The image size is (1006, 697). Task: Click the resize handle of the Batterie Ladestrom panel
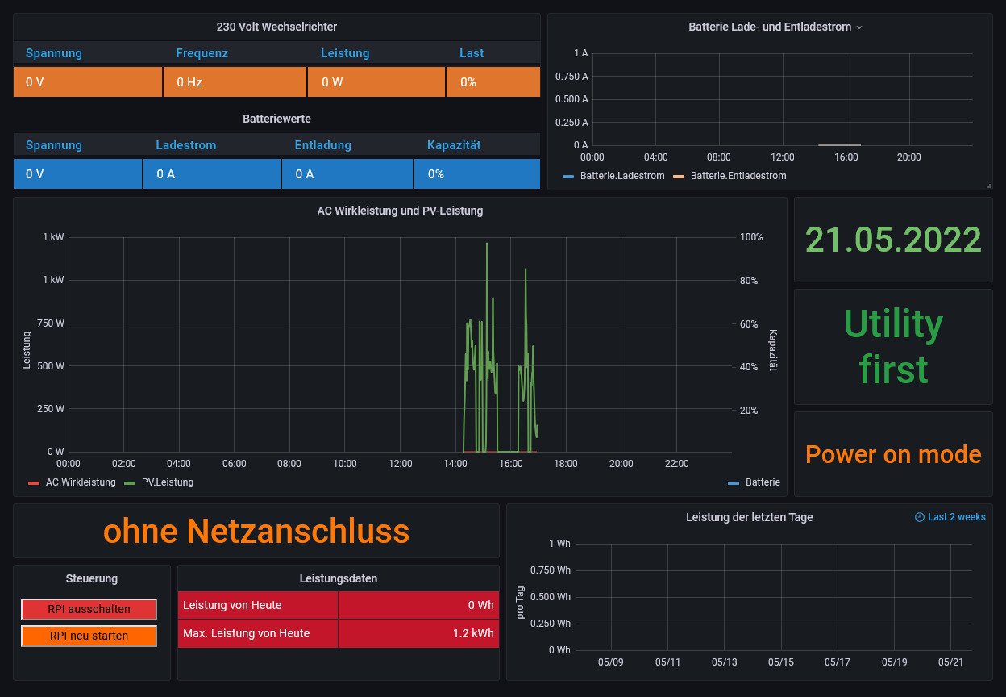[987, 186]
